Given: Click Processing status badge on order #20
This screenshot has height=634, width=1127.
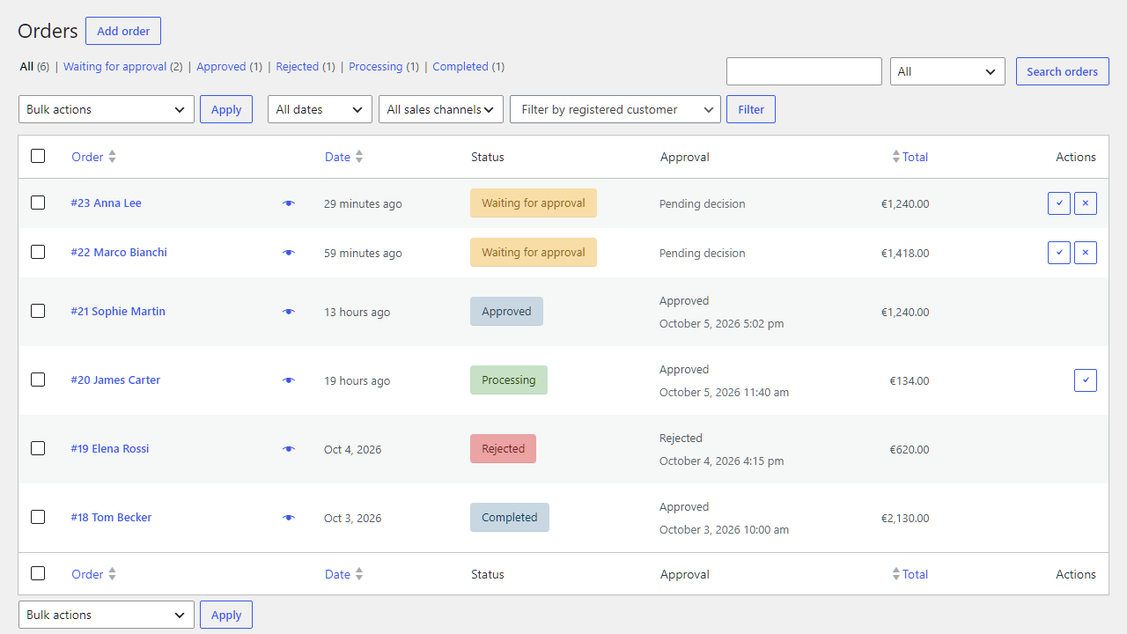Looking at the screenshot, I should [x=509, y=380].
